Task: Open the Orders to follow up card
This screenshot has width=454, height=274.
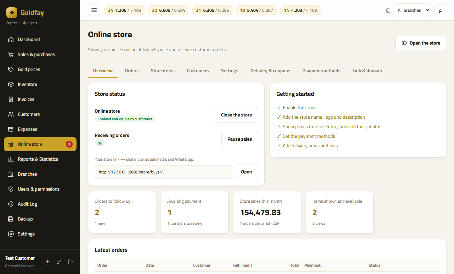Action: (x=122, y=212)
